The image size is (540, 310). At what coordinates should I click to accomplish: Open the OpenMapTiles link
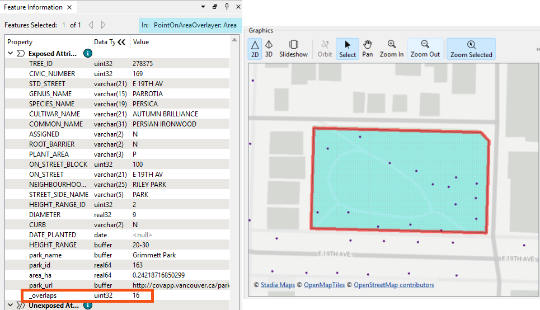tap(324, 285)
